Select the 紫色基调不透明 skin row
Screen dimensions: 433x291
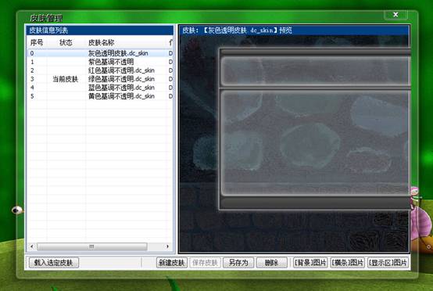100,62
